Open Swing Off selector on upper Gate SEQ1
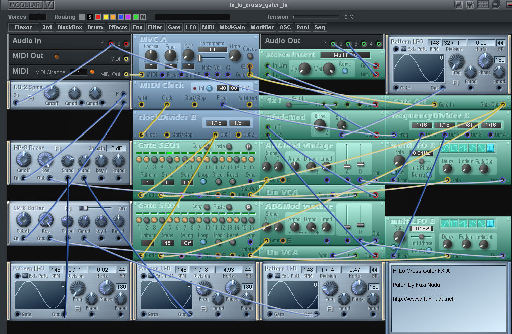The width and height of the screenshot is (512, 334). [187, 182]
